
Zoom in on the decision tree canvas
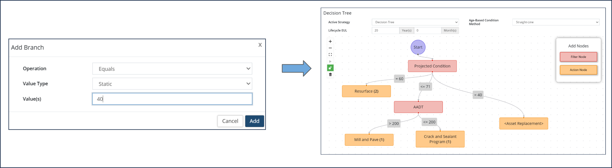(x=330, y=41)
